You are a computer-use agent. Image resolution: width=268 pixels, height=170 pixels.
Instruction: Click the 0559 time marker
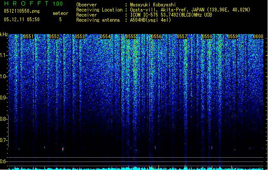click(x=233, y=37)
